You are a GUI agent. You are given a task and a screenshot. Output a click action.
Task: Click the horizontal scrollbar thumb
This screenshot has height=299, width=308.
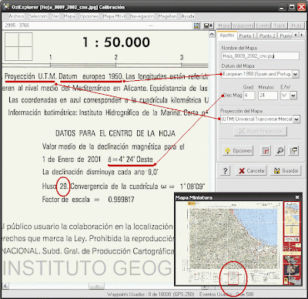(97, 286)
